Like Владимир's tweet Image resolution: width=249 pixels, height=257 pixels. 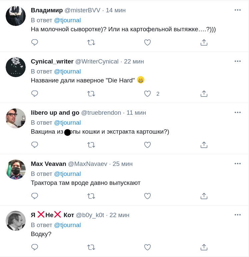[x=147, y=43]
